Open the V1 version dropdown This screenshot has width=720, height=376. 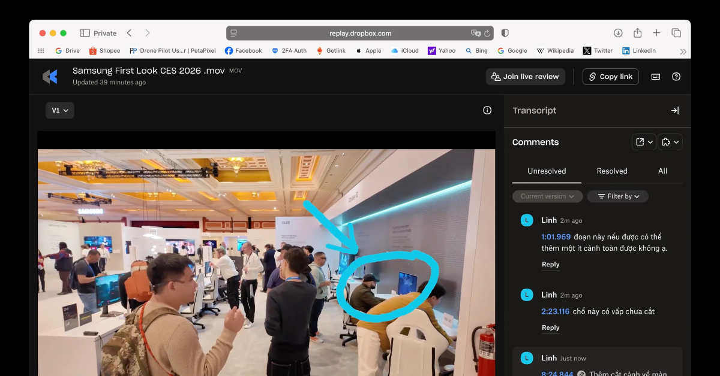60,110
